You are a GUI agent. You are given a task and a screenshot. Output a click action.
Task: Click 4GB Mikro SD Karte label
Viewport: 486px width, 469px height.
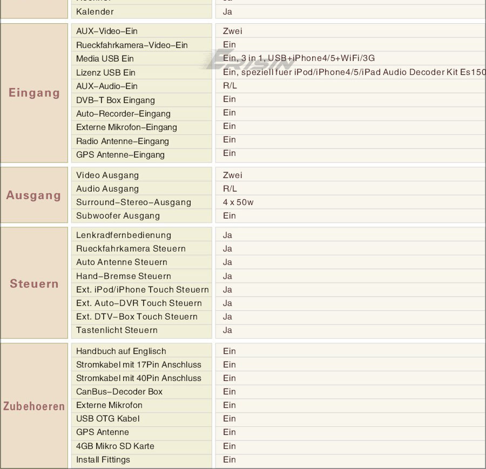(115, 446)
